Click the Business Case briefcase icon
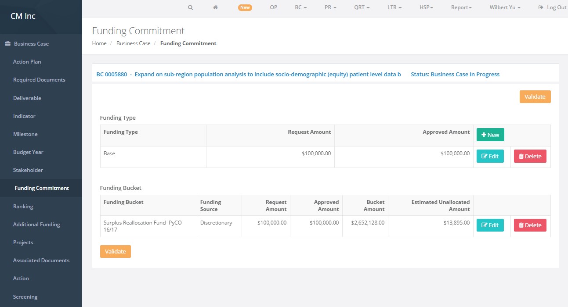 [x=7, y=44]
